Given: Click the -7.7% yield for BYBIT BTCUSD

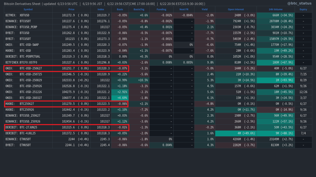Looking at the screenshot, I should 205,33.
